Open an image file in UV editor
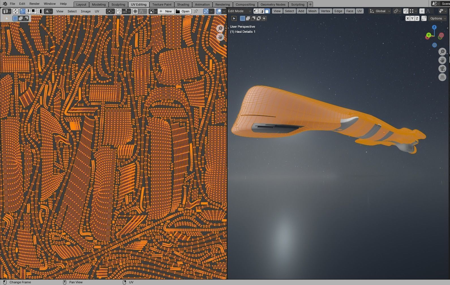This screenshot has width=450, height=285. [x=183, y=11]
